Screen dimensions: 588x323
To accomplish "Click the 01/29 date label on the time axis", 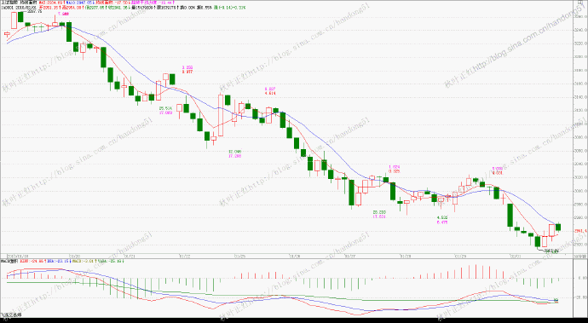I will click(460, 257).
